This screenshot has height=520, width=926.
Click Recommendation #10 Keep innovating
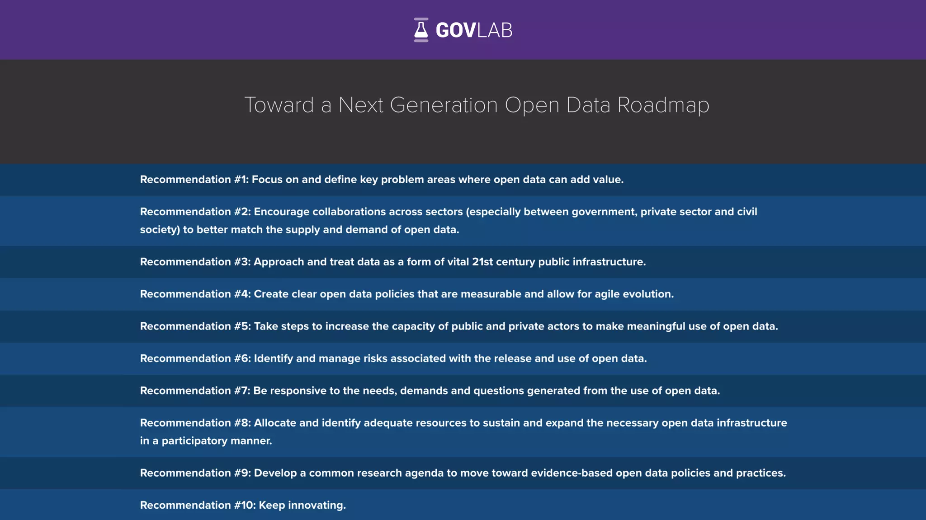tap(243, 505)
